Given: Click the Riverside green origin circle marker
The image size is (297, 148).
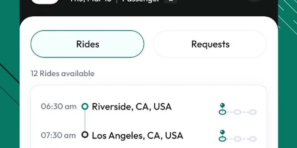Looking at the screenshot, I should (85, 107).
